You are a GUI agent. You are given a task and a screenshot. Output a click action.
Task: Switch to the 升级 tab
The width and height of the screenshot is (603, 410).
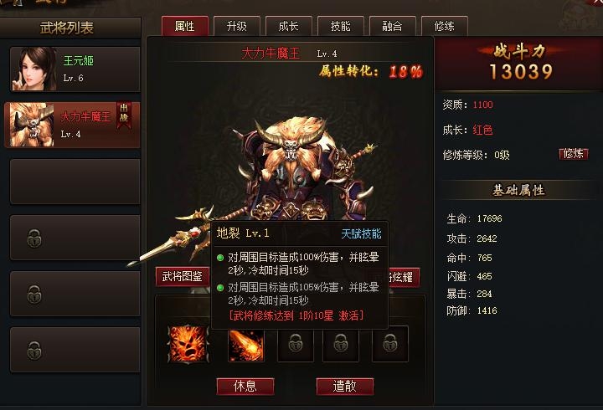click(236, 26)
